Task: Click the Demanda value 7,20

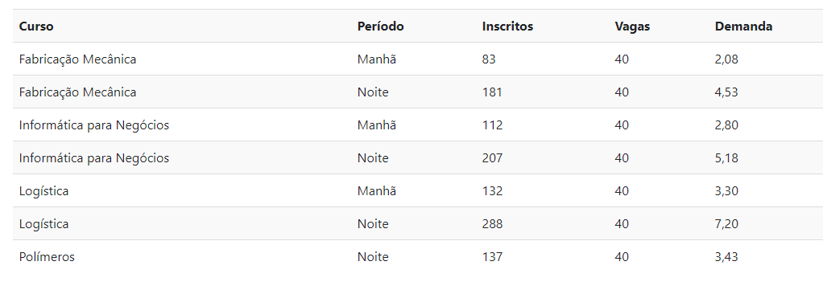Action: coord(726,225)
